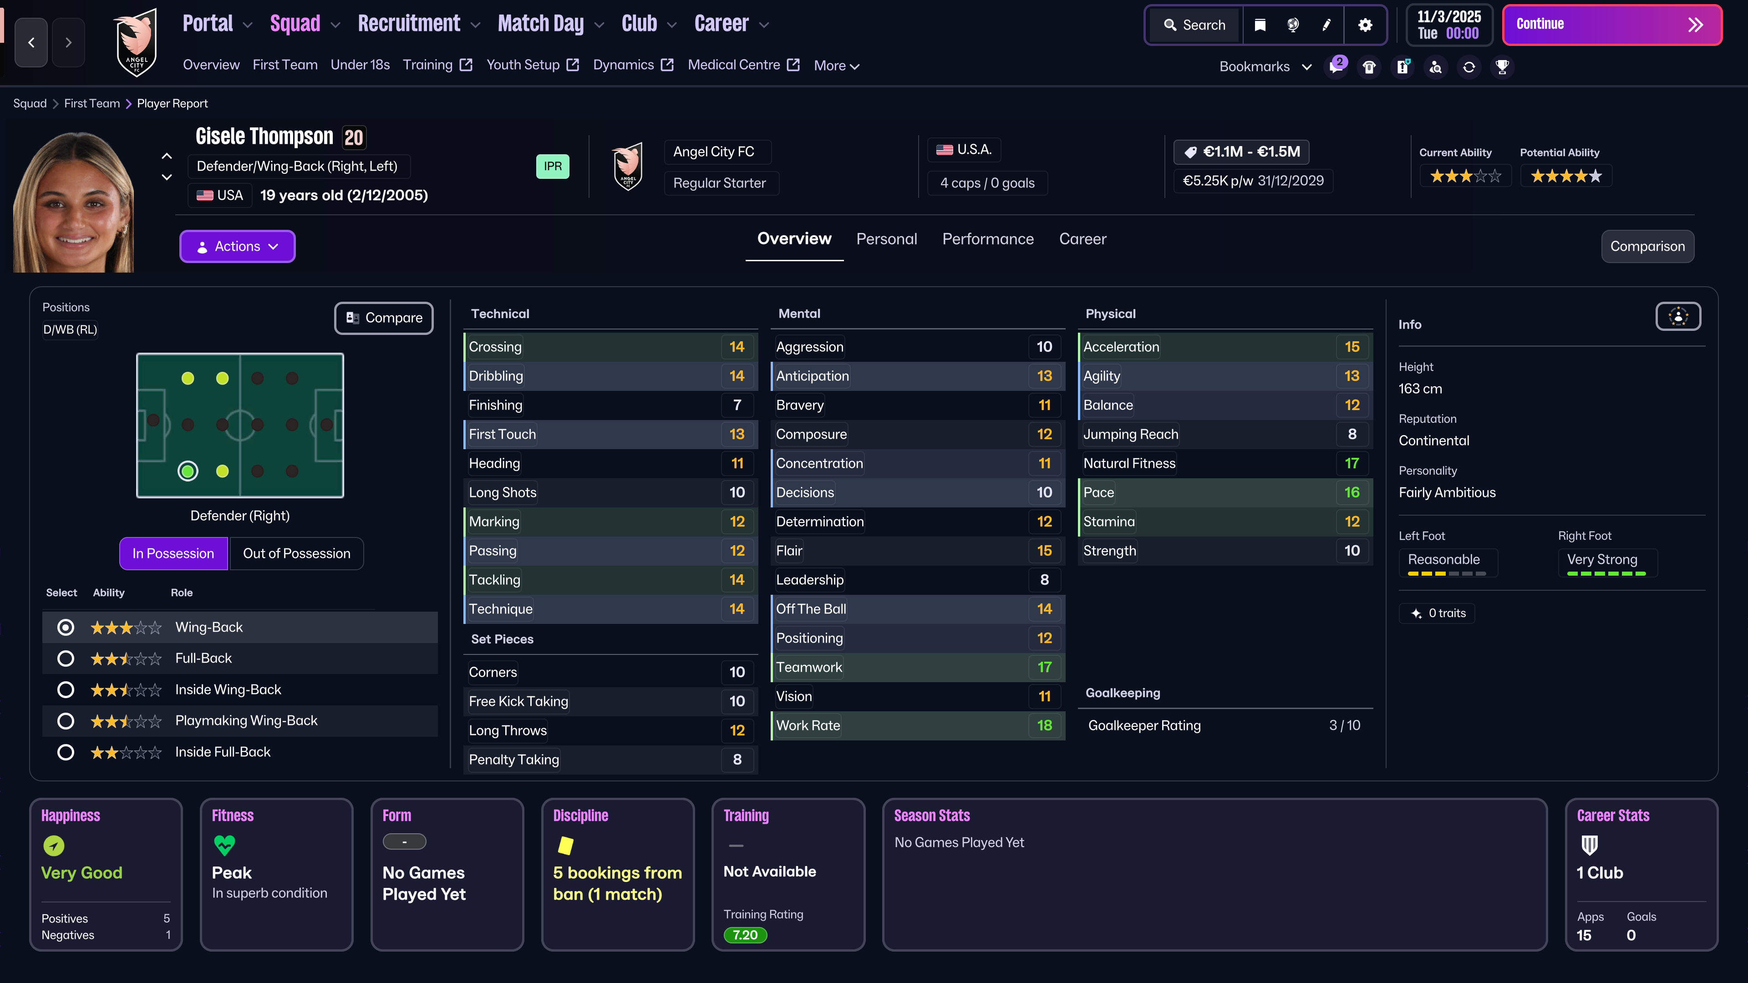Screen dimensions: 1748x983
Task: Click the trophy competitions icon
Action: pyautogui.click(x=1502, y=66)
